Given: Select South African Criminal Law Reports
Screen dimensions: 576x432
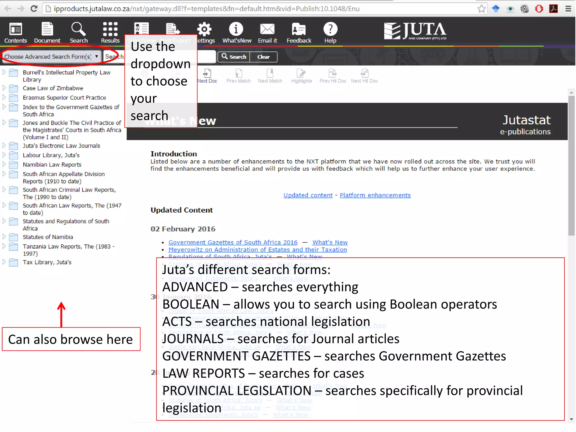Looking at the screenshot, I should point(69,193).
